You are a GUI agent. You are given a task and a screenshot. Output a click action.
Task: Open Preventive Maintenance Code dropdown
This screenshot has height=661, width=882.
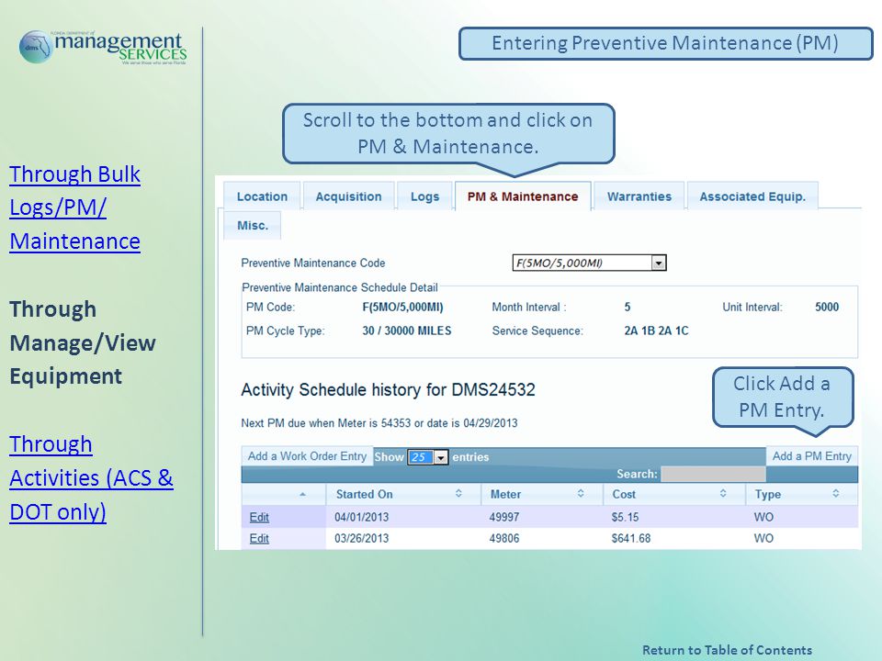pos(589,263)
